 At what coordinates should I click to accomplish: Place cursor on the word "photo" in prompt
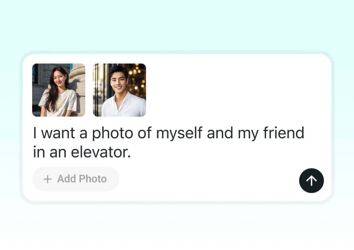click(112, 133)
